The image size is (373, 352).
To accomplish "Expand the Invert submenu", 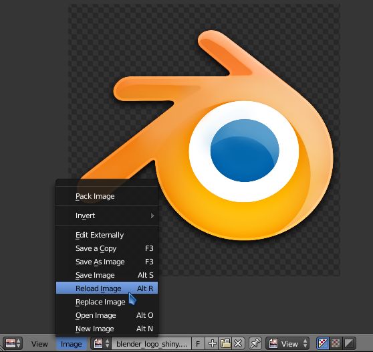I will pos(107,215).
